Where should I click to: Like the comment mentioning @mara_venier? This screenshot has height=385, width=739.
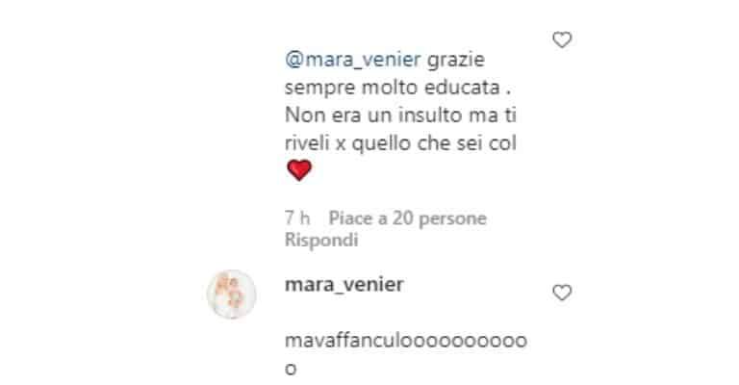(x=562, y=40)
